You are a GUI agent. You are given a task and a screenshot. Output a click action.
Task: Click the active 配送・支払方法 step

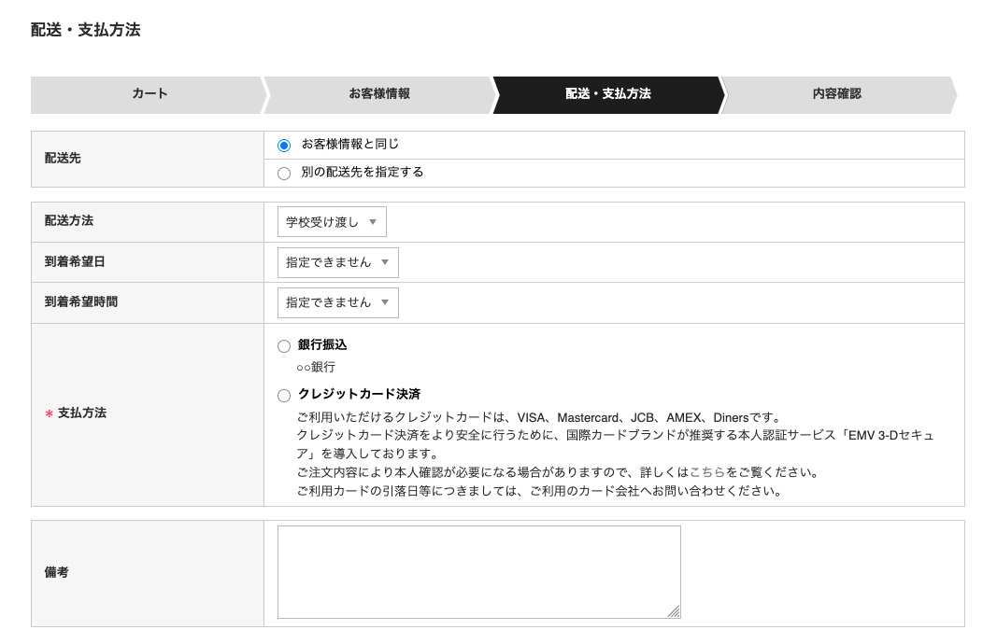click(607, 94)
